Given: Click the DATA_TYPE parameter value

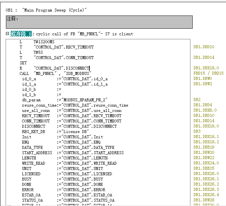Looking at the screenshot, I should pos(88,148).
